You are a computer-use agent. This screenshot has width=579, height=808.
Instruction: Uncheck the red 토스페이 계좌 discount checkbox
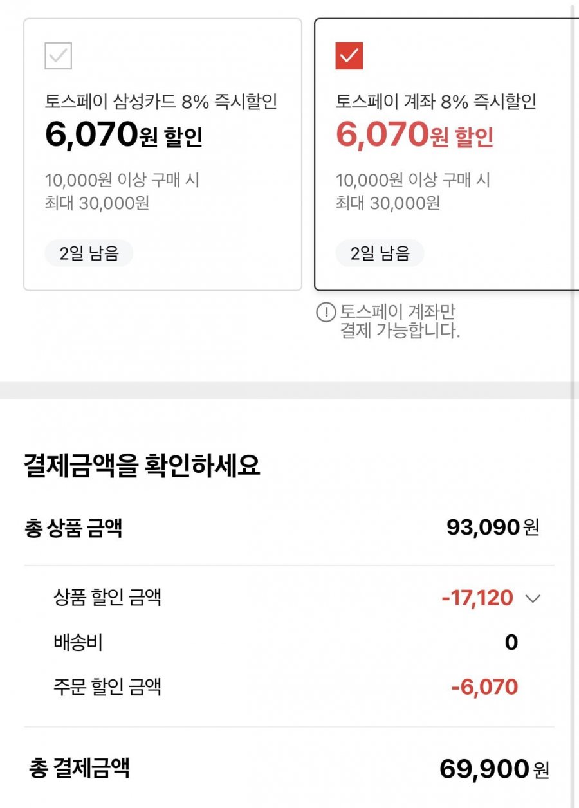349,56
